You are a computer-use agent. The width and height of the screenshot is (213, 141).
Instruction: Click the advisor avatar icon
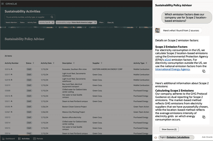[157, 30]
